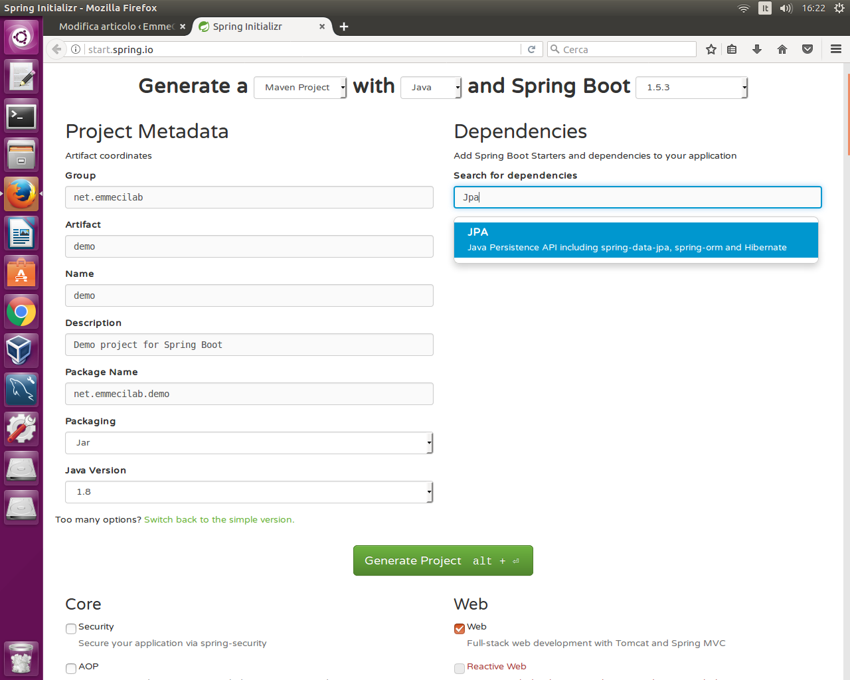Switch back to the simple version link
850x680 pixels.
pos(219,519)
